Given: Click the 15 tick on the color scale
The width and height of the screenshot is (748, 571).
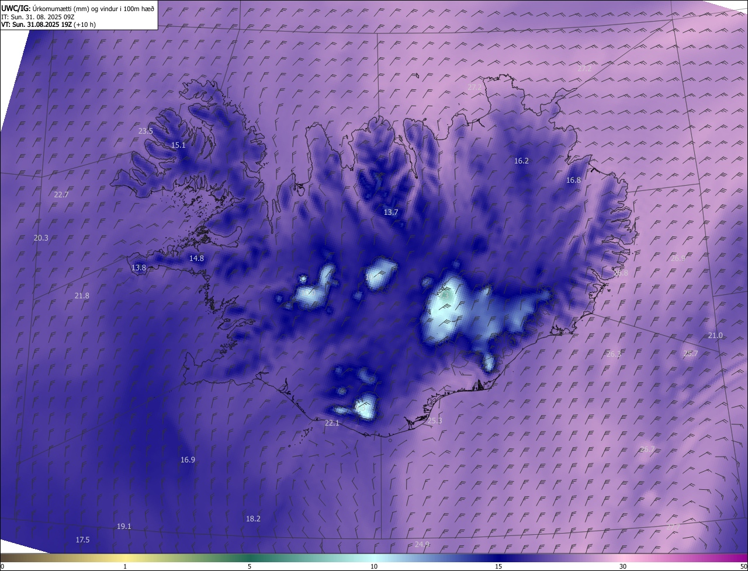Looking at the screenshot, I should pos(498,567).
